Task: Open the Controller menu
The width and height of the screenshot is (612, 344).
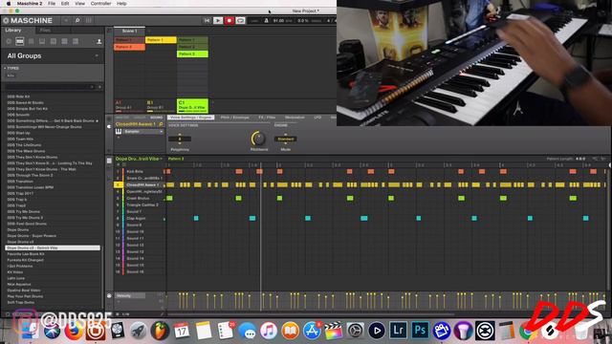Action: click(x=100, y=4)
